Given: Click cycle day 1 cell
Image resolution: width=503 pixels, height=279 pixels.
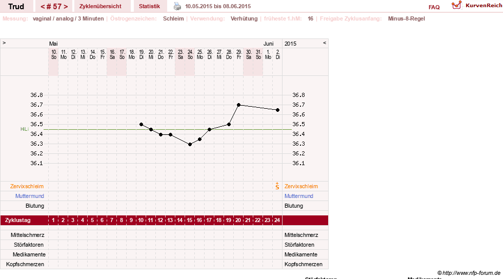Looking at the screenshot, I should click(53, 221).
